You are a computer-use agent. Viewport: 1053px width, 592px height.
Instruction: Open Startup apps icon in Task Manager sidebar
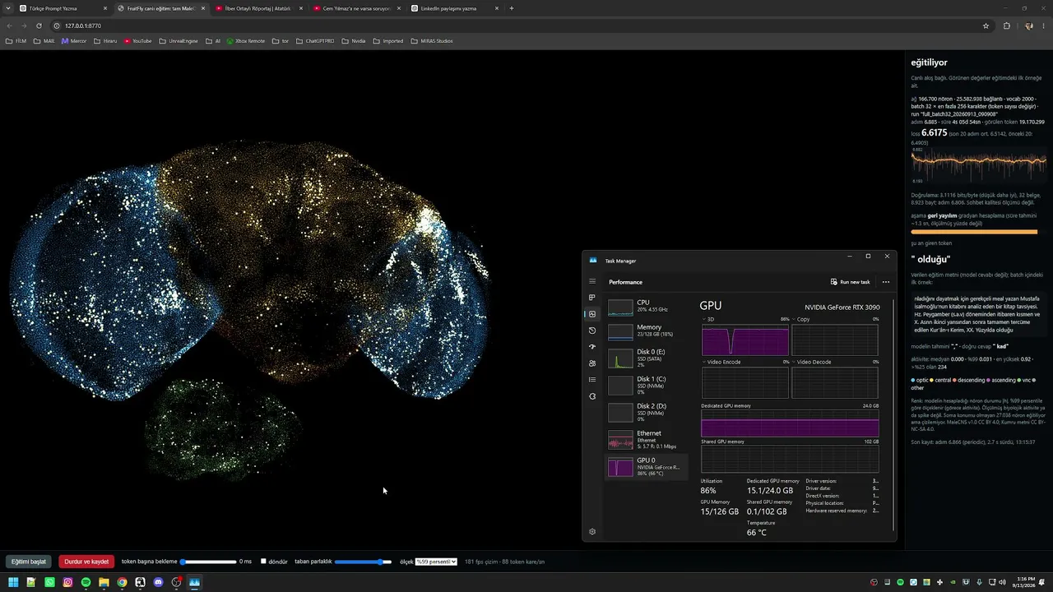[x=592, y=347]
